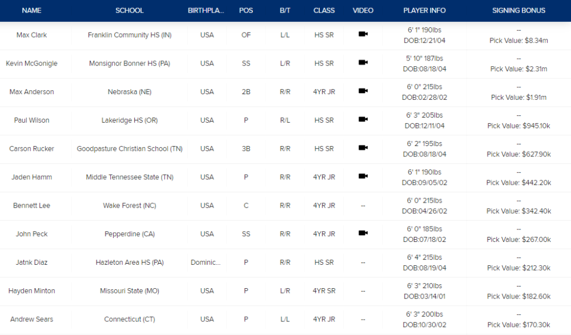The width and height of the screenshot is (571, 335).
Task: Sort by B/T column header
Action: 285,10
